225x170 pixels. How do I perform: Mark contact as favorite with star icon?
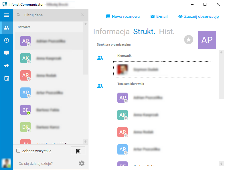pyautogui.click(x=189, y=40)
